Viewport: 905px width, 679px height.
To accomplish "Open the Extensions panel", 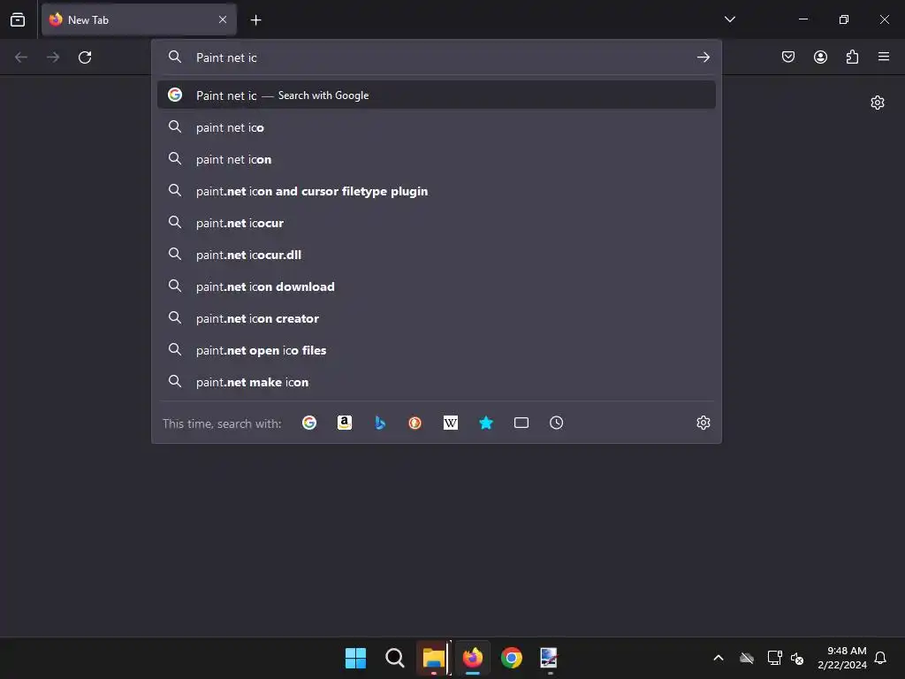I will point(852,57).
